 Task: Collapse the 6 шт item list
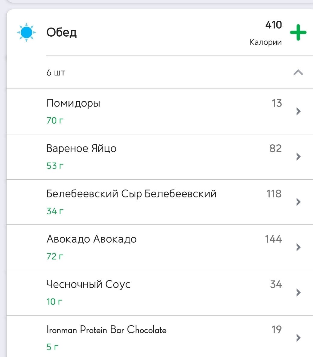coord(298,72)
